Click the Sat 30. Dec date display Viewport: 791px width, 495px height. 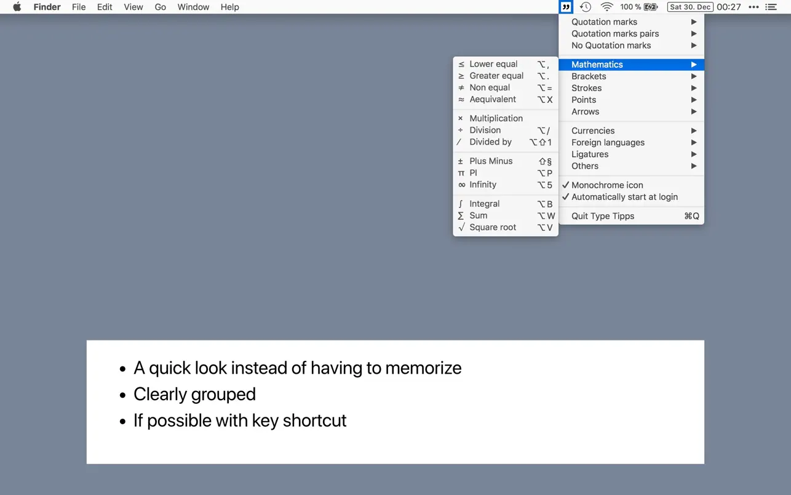[x=690, y=7]
